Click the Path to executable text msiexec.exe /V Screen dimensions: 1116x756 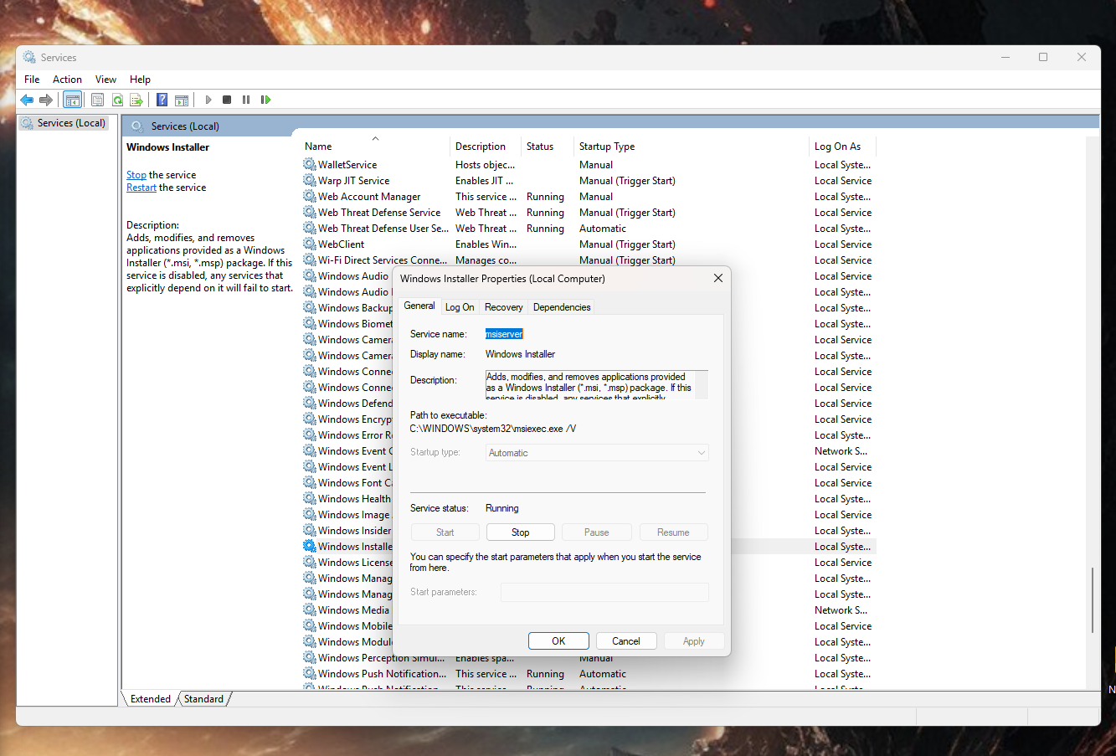point(492,429)
